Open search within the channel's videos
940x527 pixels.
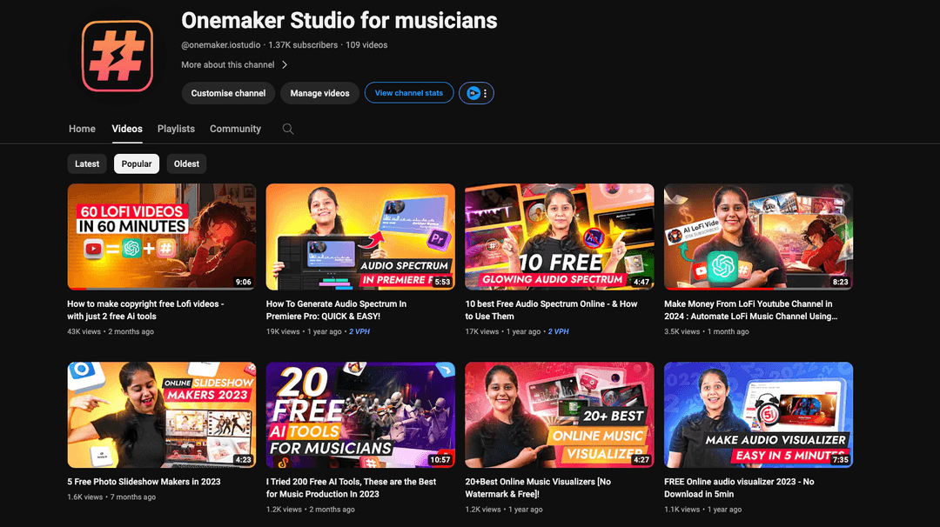pos(287,128)
